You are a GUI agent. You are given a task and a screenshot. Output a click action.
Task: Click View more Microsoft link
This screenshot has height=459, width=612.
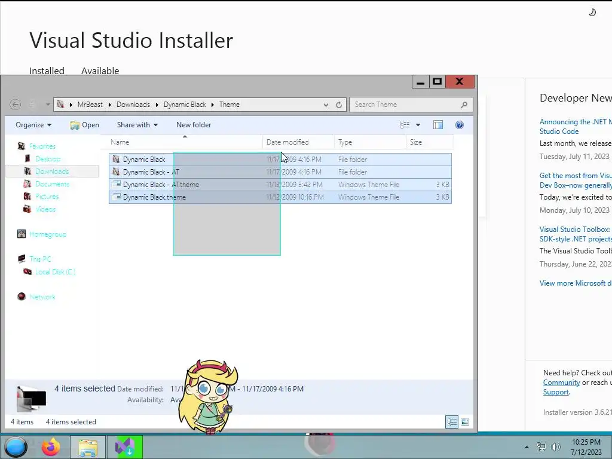point(576,283)
